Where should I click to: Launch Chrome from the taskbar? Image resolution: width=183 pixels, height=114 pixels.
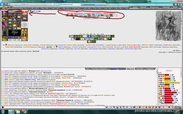(25, 112)
